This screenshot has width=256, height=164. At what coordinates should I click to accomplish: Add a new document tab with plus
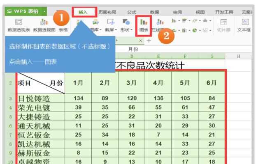point(149,41)
